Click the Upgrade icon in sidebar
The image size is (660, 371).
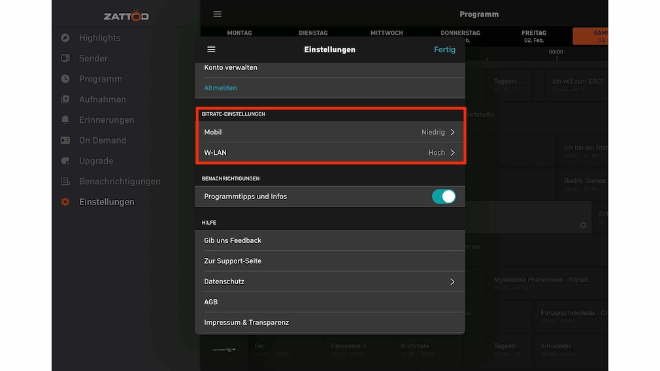point(65,161)
